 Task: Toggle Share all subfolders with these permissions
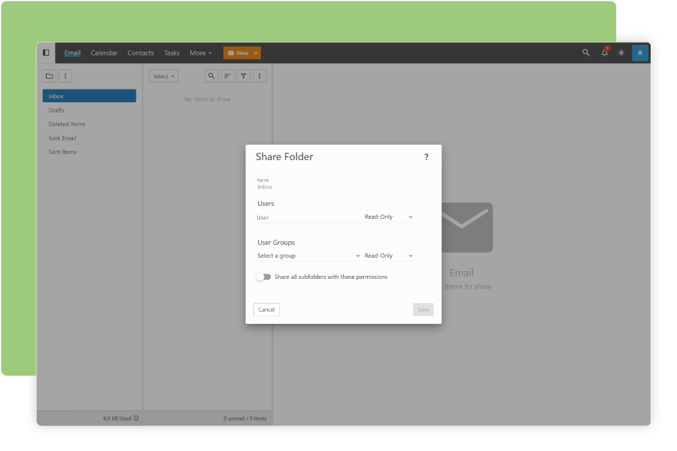(263, 277)
